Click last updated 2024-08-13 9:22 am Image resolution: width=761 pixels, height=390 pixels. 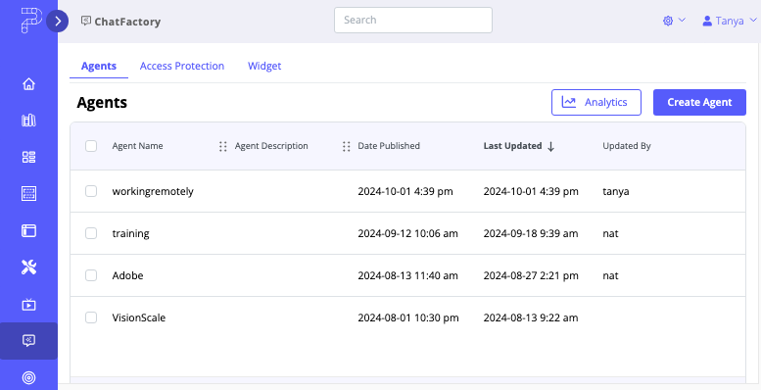[x=531, y=318]
